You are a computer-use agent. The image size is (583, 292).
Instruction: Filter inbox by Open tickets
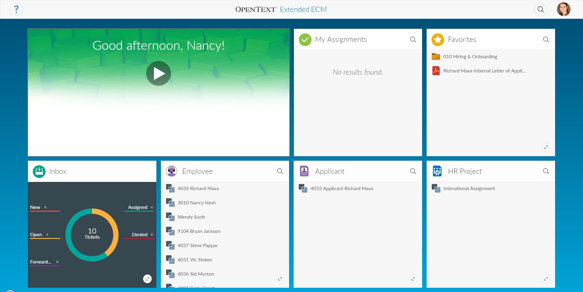[45, 235]
